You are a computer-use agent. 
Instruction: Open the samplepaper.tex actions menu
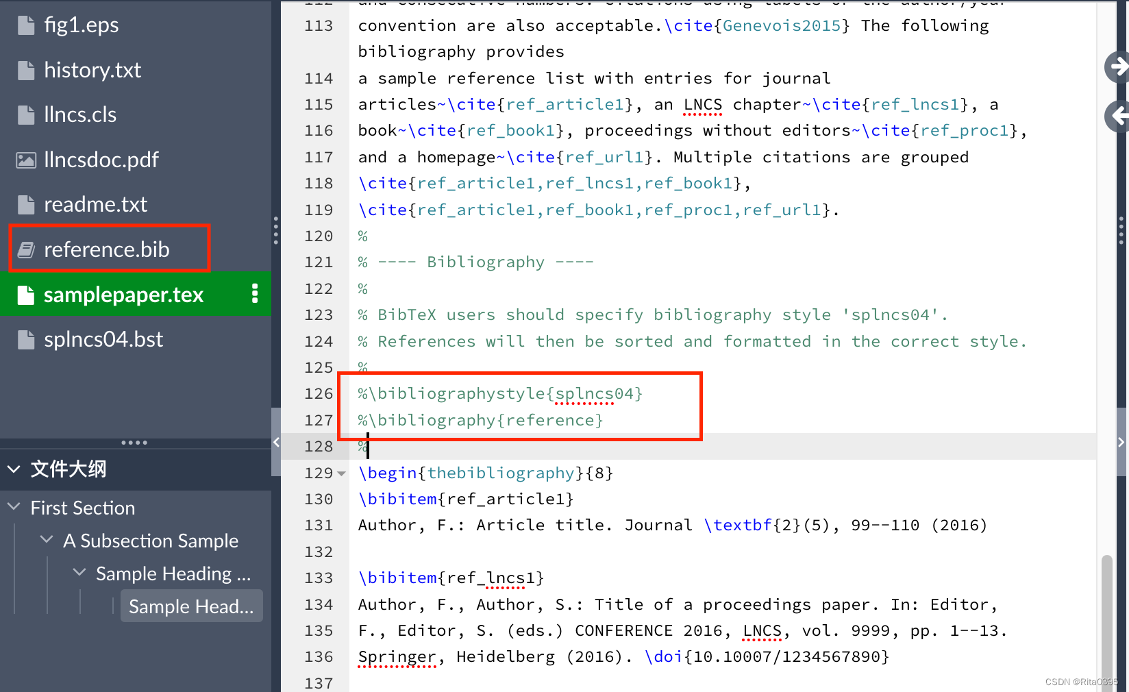point(254,295)
